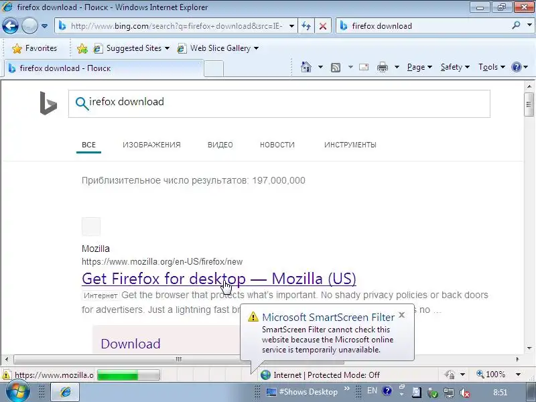The image size is (536, 402).
Task: Click the status bar privacy lock icon
Action: tap(450, 375)
